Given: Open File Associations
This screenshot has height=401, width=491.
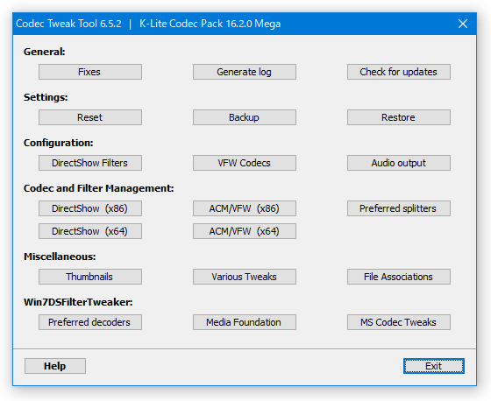Looking at the screenshot, I should [399, 277].
